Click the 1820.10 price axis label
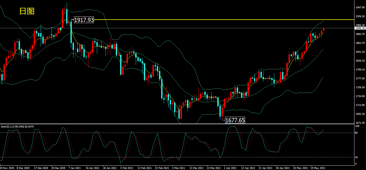Viewport: 366px width, 170px height. click(360, 61)
